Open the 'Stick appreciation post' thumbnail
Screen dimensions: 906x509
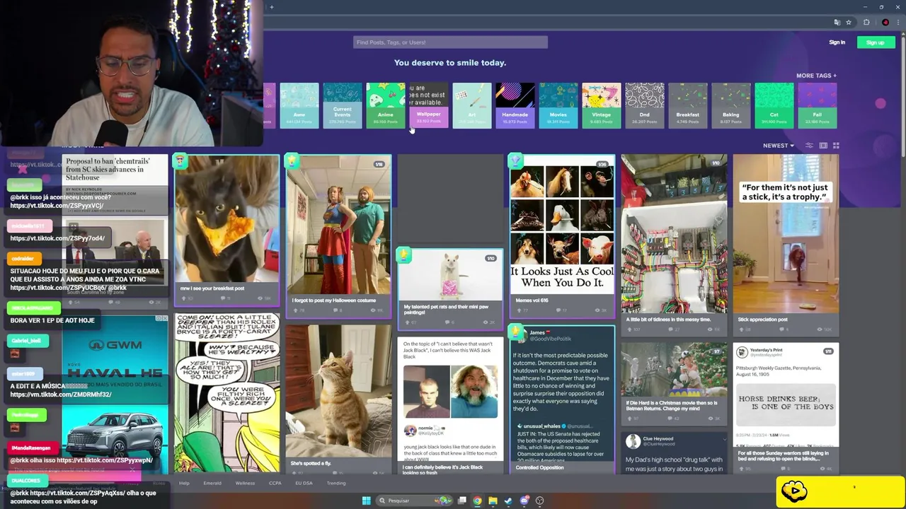click(x=786, y=234)
